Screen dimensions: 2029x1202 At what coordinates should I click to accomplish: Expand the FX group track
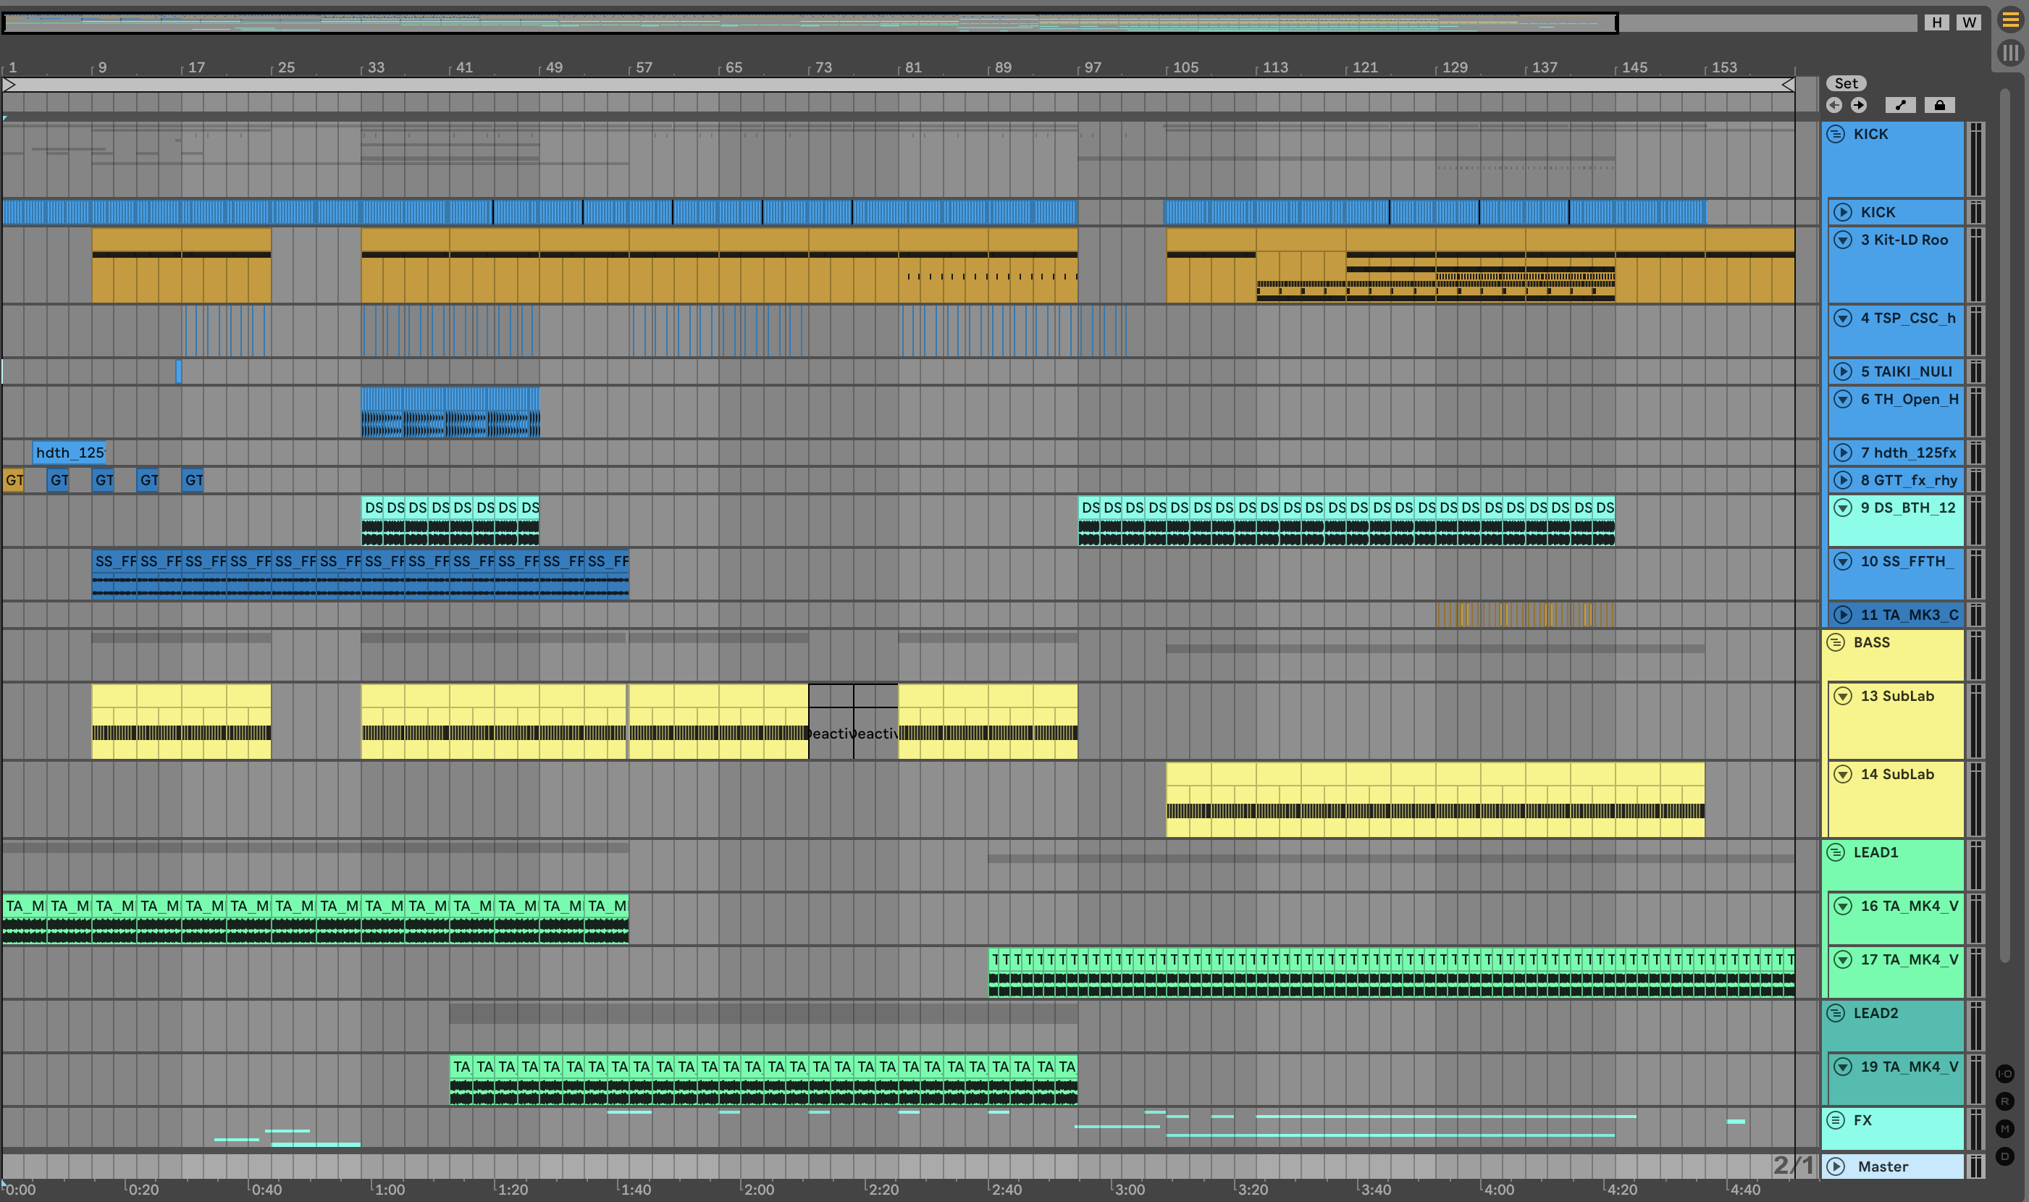1836,1120
